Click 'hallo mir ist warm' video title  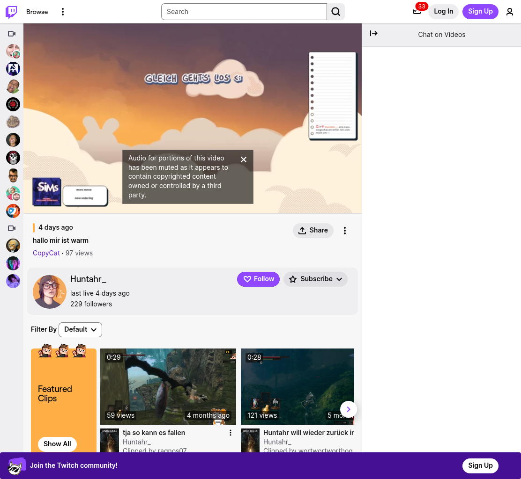(x=60, y=240)
